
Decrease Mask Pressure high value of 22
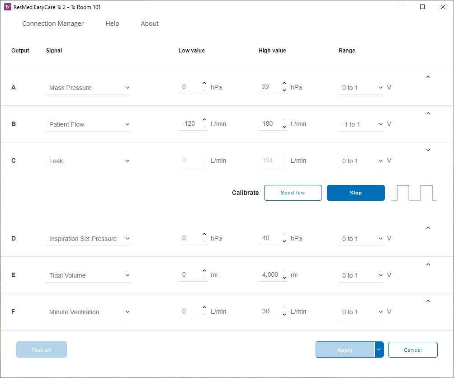tap(284, 90)
